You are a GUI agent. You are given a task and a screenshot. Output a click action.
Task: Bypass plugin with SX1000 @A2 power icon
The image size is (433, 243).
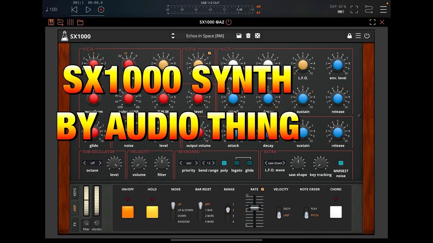click(229, 22)
